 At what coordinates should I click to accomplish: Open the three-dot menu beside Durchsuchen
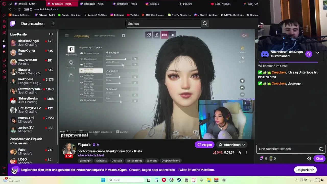click(53, 24)
